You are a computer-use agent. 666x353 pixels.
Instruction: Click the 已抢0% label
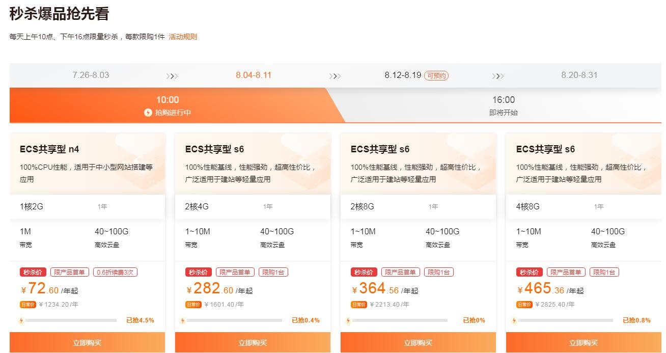click(474, 320)
